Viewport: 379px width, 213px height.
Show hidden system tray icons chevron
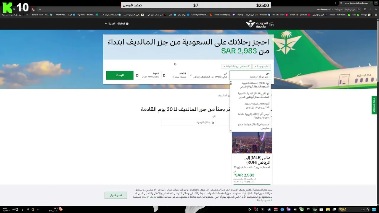[38, 209]
